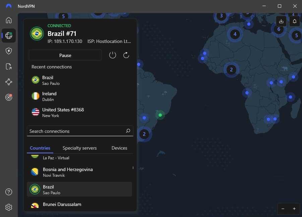Disconnect using the power button icon
This screenshot has height=217, width=302.
click(x=113, y=55)
